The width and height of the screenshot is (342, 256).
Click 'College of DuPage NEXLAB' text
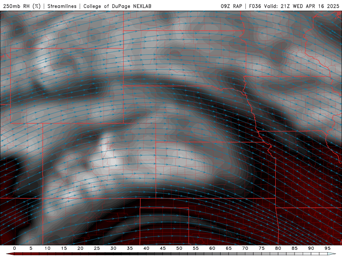pyautogui.click(x=117, y=6)
